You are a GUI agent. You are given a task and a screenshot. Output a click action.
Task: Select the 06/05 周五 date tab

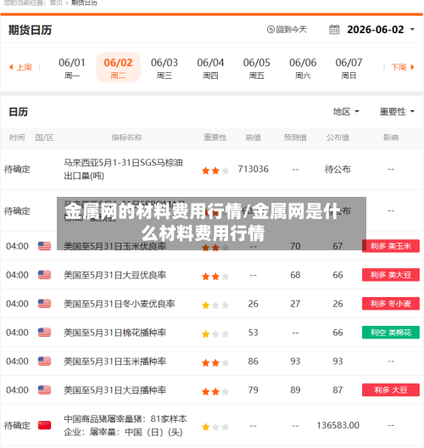tap(257, 68)
